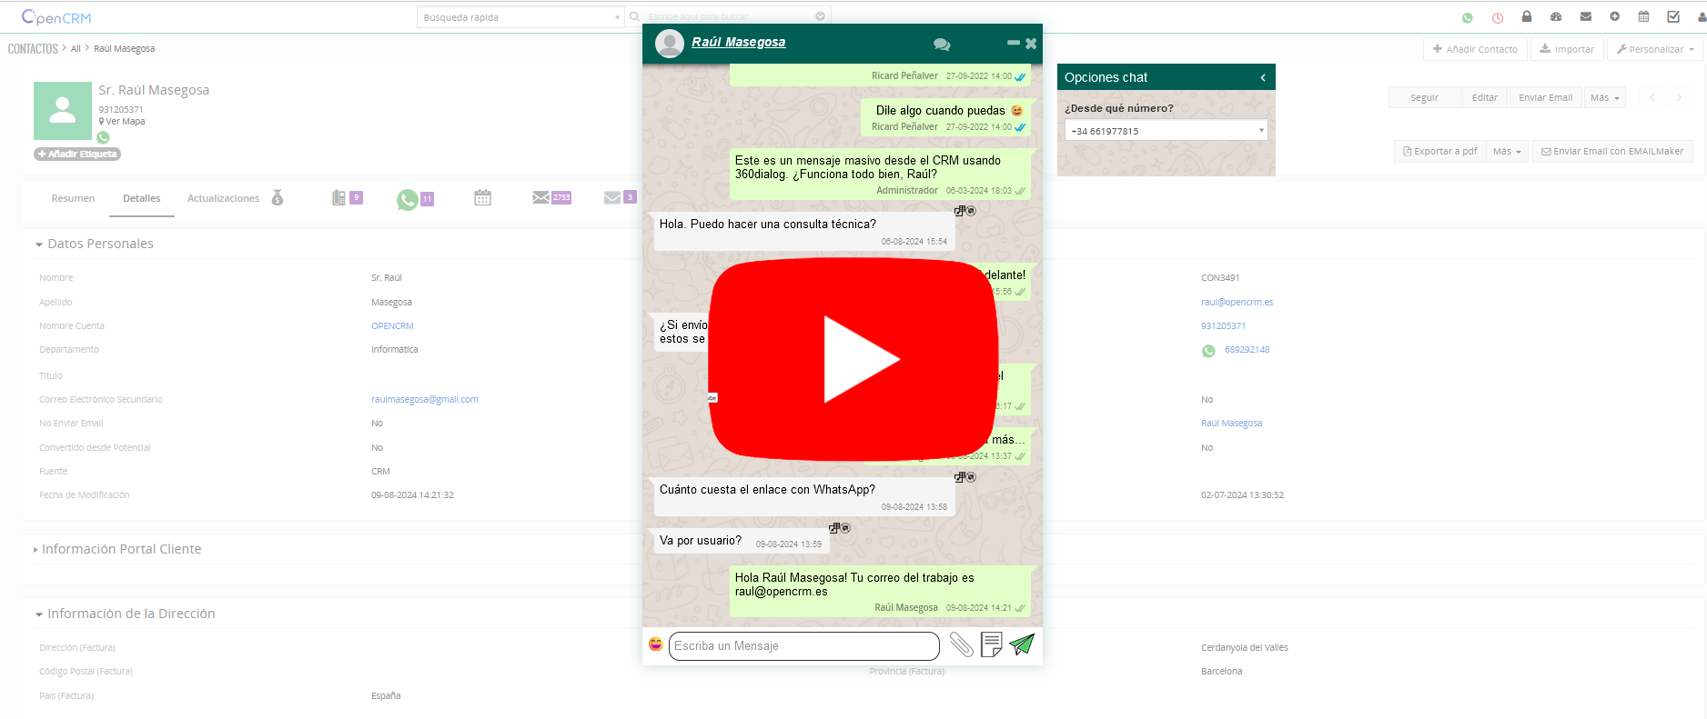This screenshot has height=719, width=1707.
Task: Click the Seguir button
Action: pyautogui.click(x=1424, y=97)
